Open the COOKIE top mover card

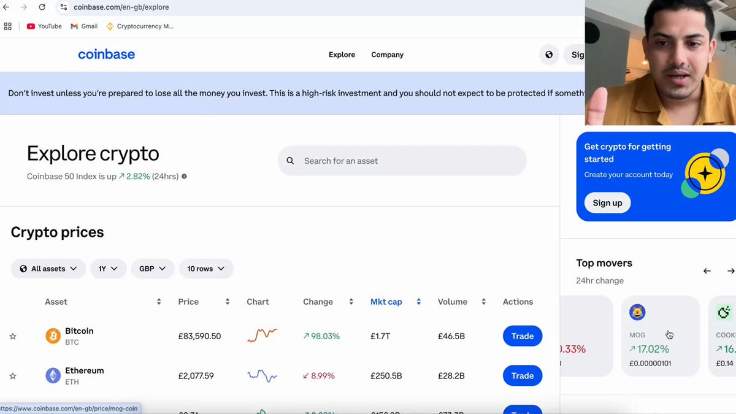click(722, 336)
